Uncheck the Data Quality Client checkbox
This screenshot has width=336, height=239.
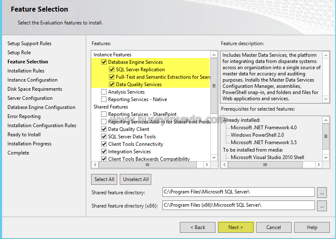[x=104, y=129]
